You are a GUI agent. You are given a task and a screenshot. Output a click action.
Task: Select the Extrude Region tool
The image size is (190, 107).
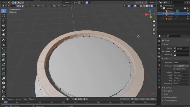pos(4,55)
